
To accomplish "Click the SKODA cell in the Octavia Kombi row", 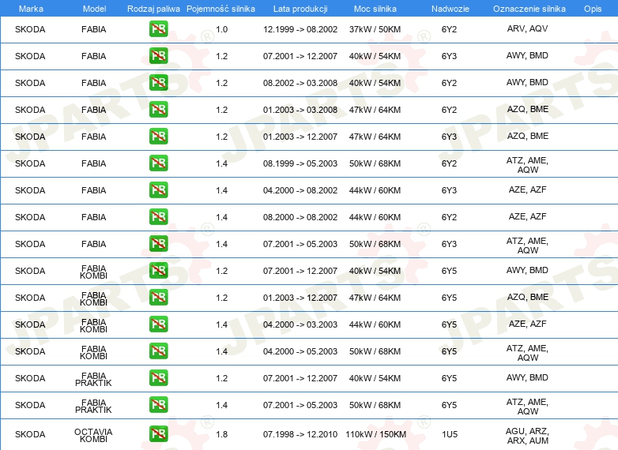I will [x=30, y=434].
